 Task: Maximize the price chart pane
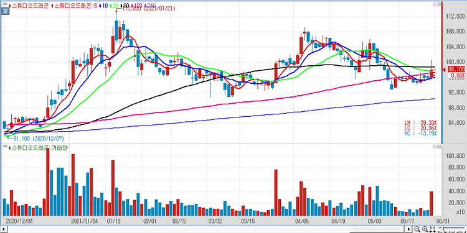tap(435, 4)
